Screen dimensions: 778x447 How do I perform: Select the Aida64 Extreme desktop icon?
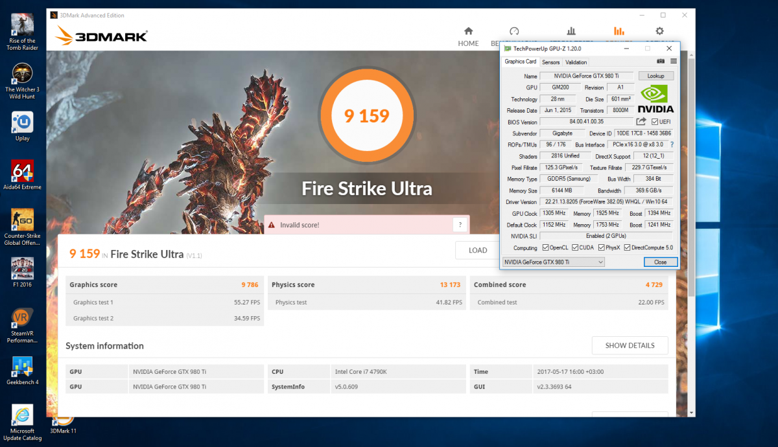coord(22,175)
